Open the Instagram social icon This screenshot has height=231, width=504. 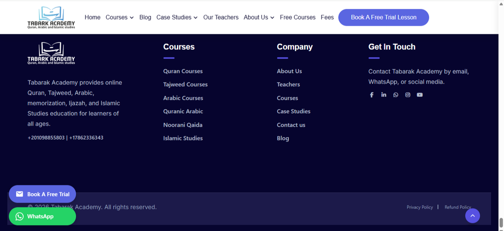(x=408, y=95)
